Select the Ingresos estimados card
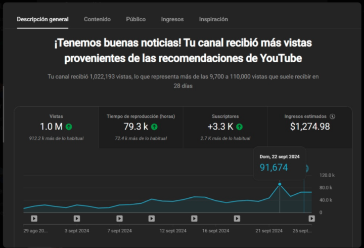The width and height of the screenshot is (364, 248). [310, 128]
